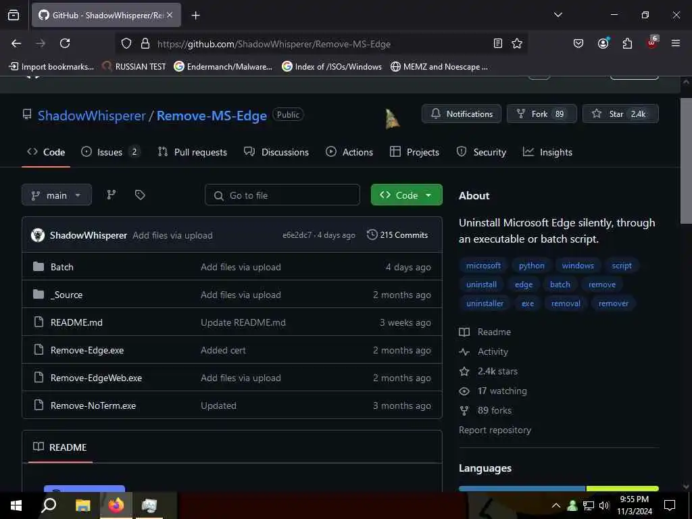
Task: Open ShadowWhisperer avatar in commit row
Action: [x=38, y=235]
